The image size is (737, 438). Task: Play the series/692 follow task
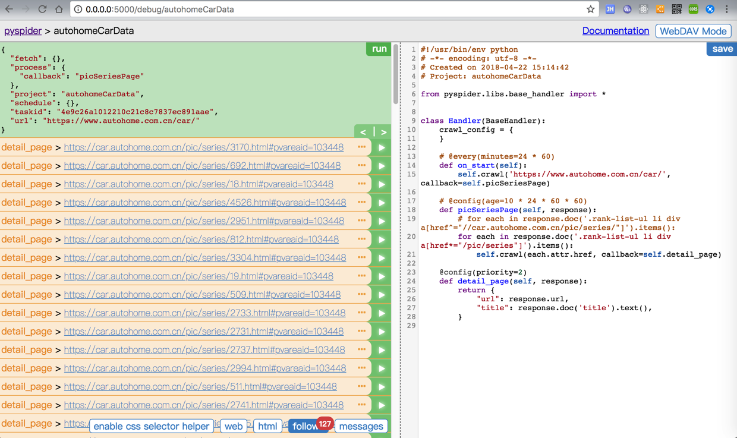pyautogui.click(x=382, y=166)
